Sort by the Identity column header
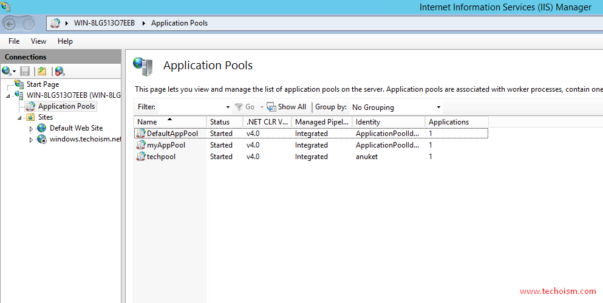Viewport: 603px width, 303px height. click(x=389, y=122)
